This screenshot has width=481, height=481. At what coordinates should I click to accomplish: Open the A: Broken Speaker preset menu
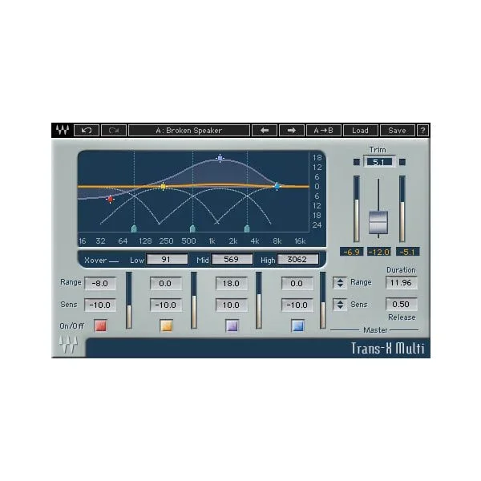(x=189, y=131)
